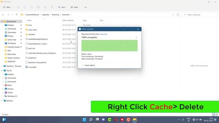Viewport: 219px width, 123px height.
Task: Open File Explorer taskbar icon
Action: pos(134,120)
